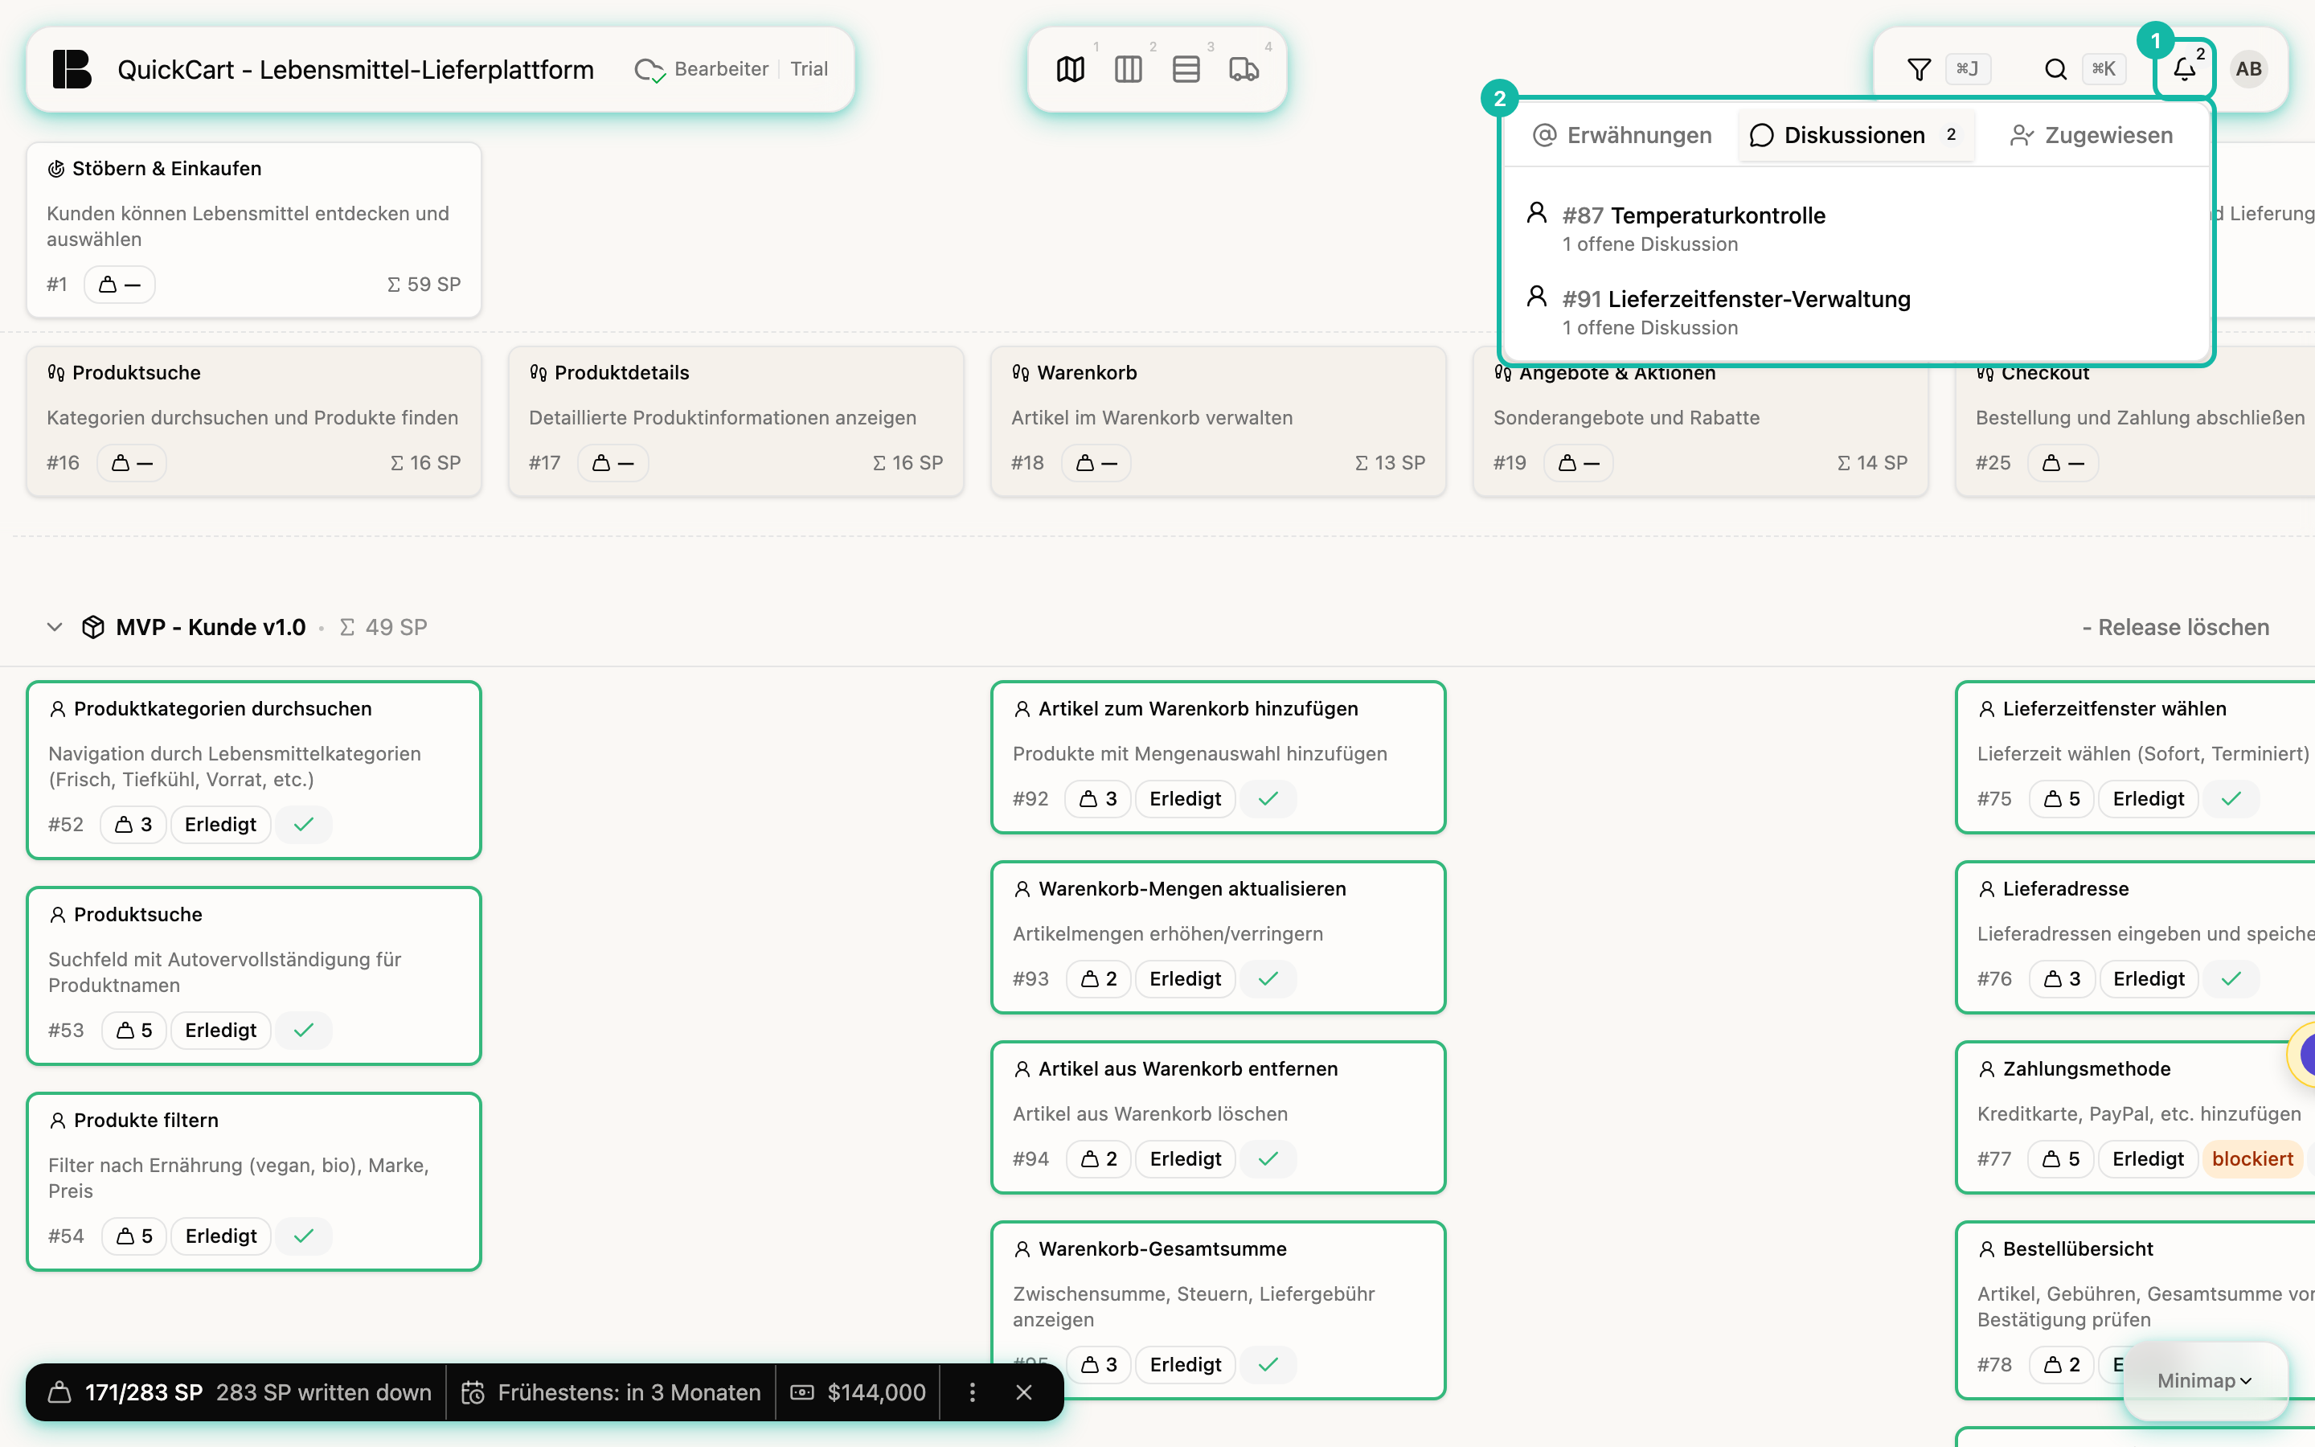Toggle green checkmark on card #93
Image resolution: width=2315 pixels, height=1447 pixels.
tap(1268, 978)
